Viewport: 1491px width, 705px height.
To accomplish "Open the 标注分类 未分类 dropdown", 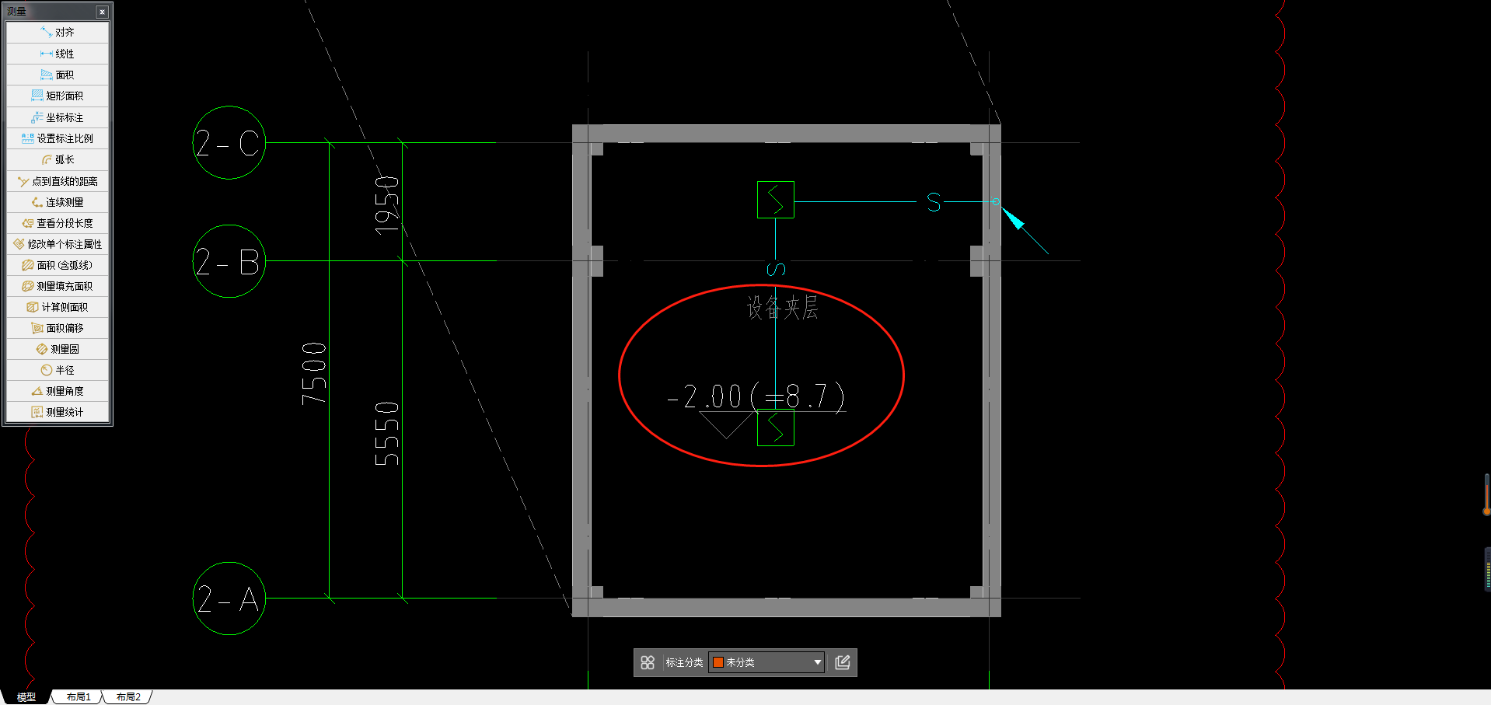I will (x=766, y=662).
